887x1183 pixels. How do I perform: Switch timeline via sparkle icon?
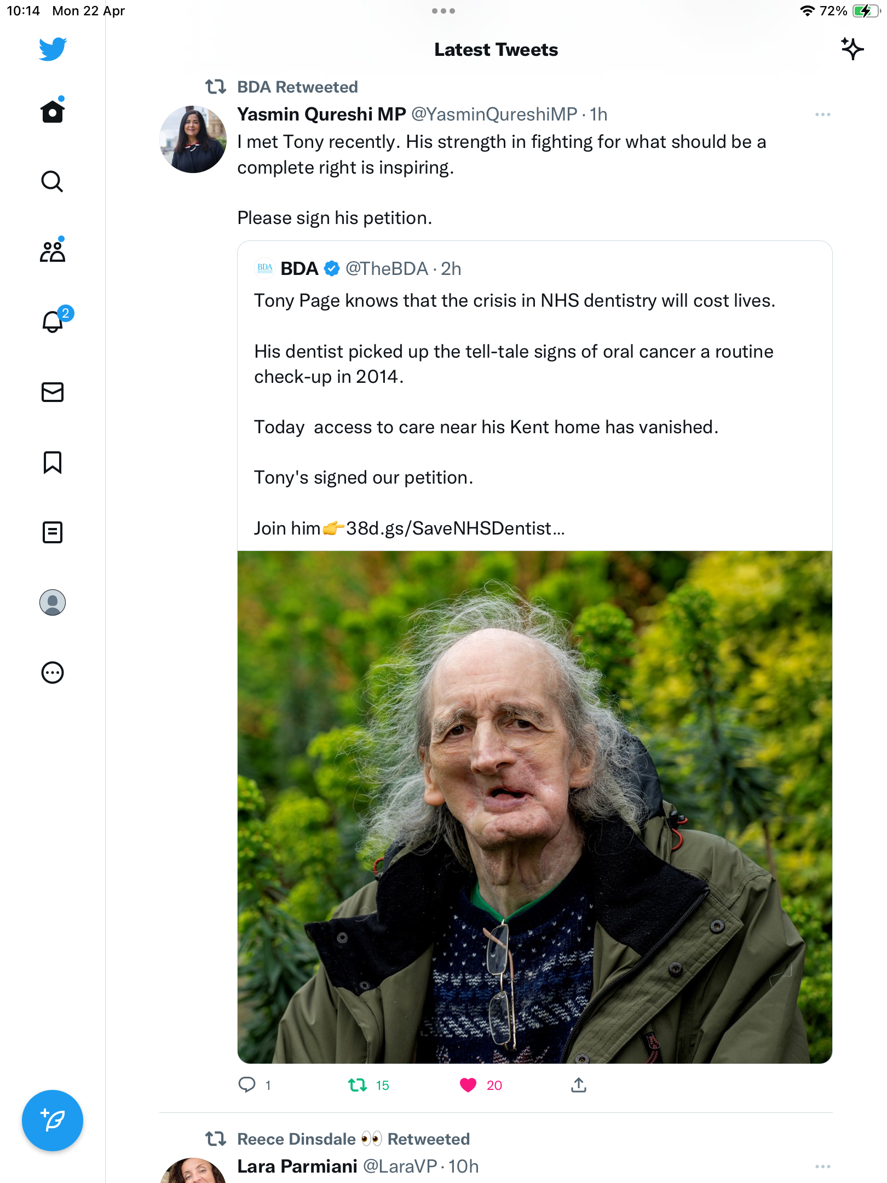click(x=853, y=49)
